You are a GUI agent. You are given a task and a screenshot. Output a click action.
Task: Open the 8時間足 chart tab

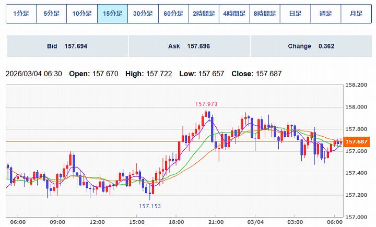click(265, 14)
